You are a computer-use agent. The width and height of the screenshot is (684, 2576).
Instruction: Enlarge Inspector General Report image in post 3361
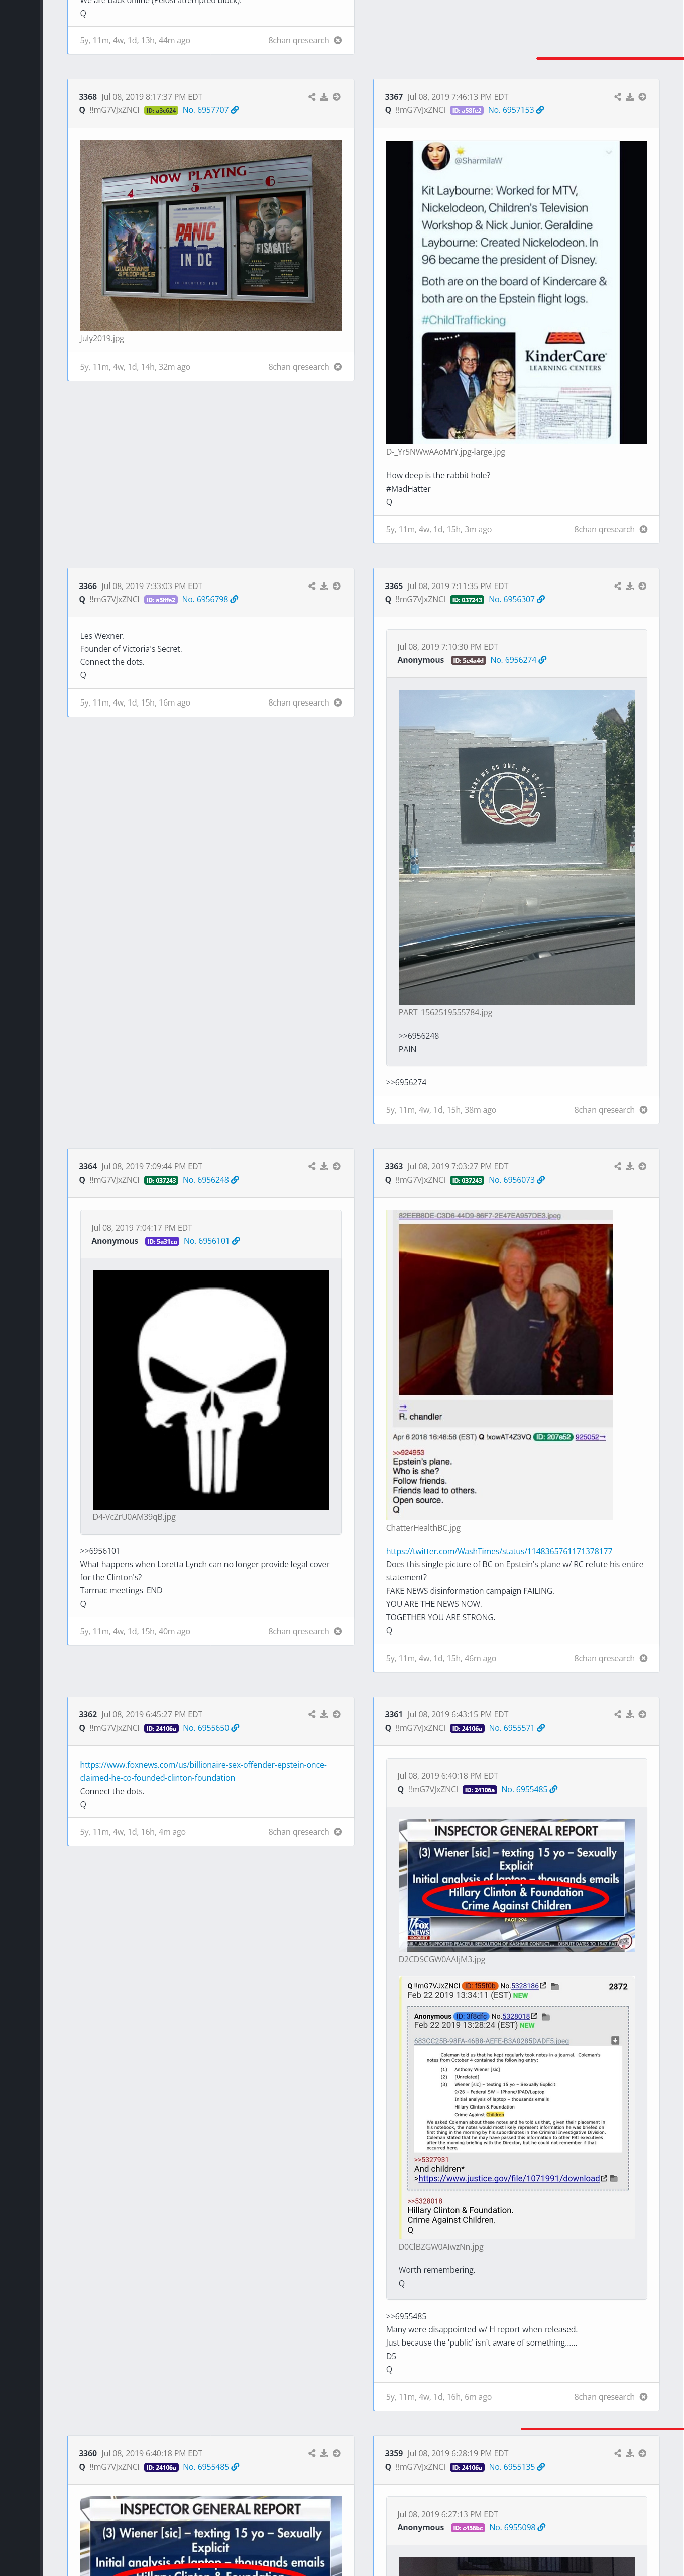pos(516,1885)
